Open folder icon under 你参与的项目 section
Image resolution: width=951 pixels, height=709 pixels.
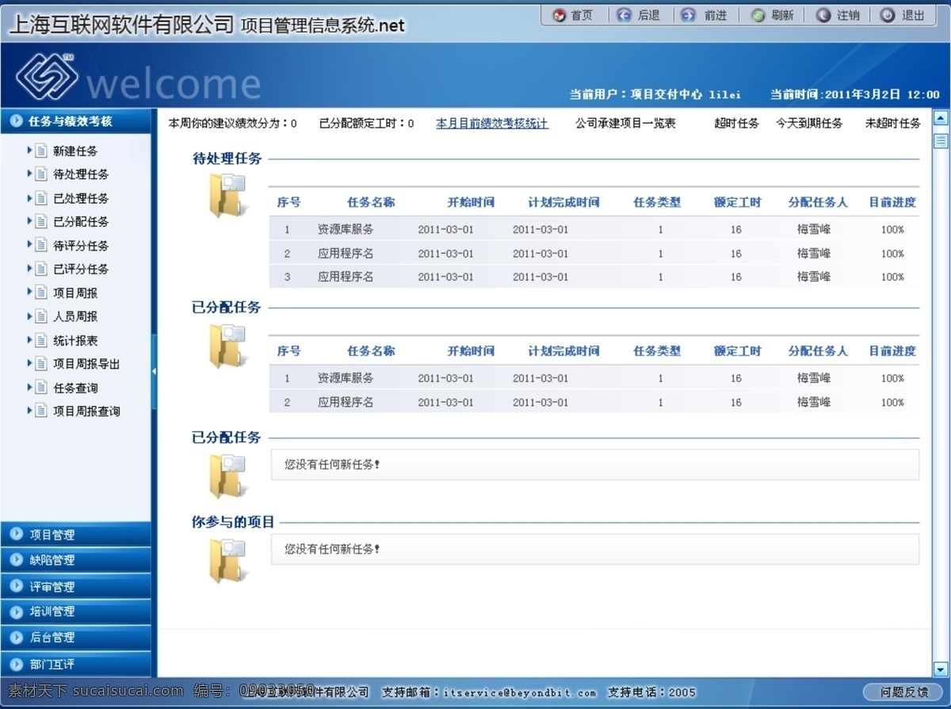[227, 561]
